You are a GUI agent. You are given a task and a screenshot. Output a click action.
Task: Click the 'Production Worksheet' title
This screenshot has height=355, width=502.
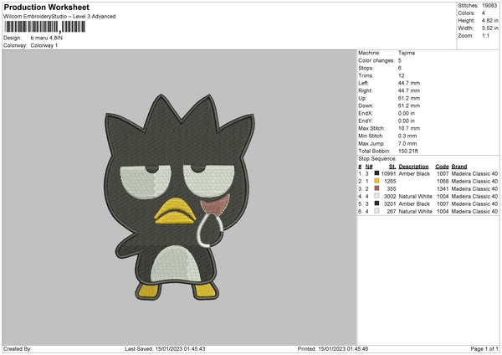point(46,7)
